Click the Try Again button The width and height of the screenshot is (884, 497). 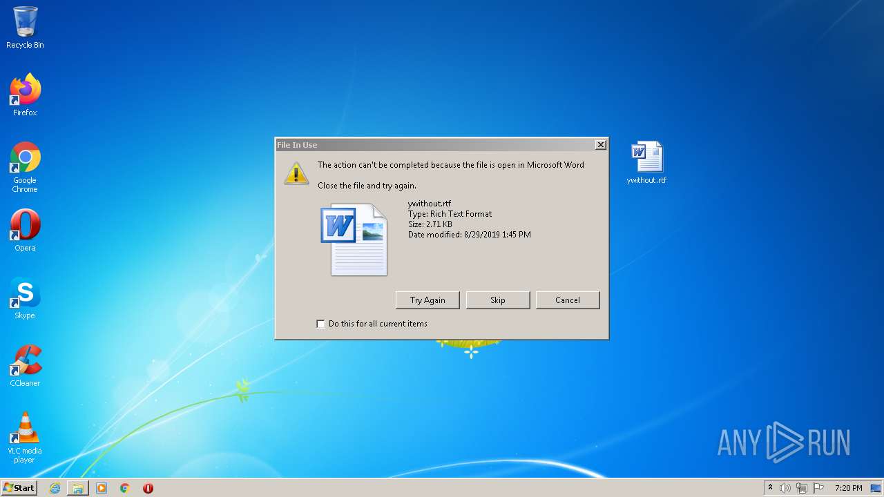coord(427,300)
